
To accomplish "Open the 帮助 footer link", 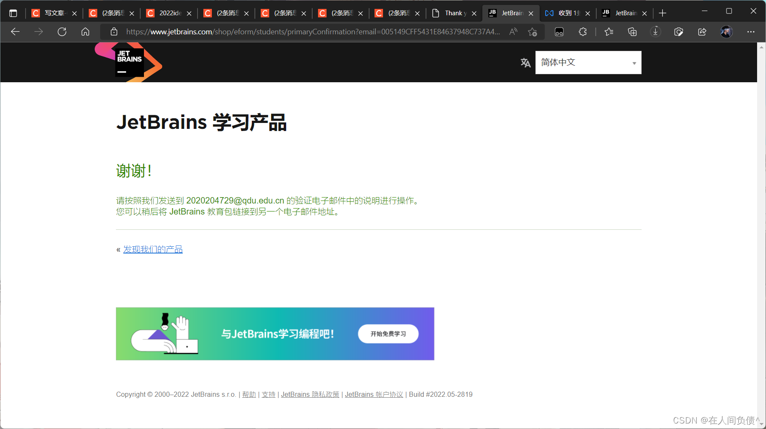I will (x=249, y=394).
